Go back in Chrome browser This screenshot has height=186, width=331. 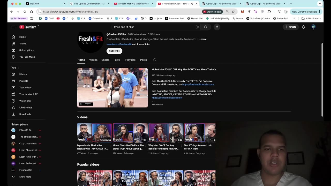11,12
